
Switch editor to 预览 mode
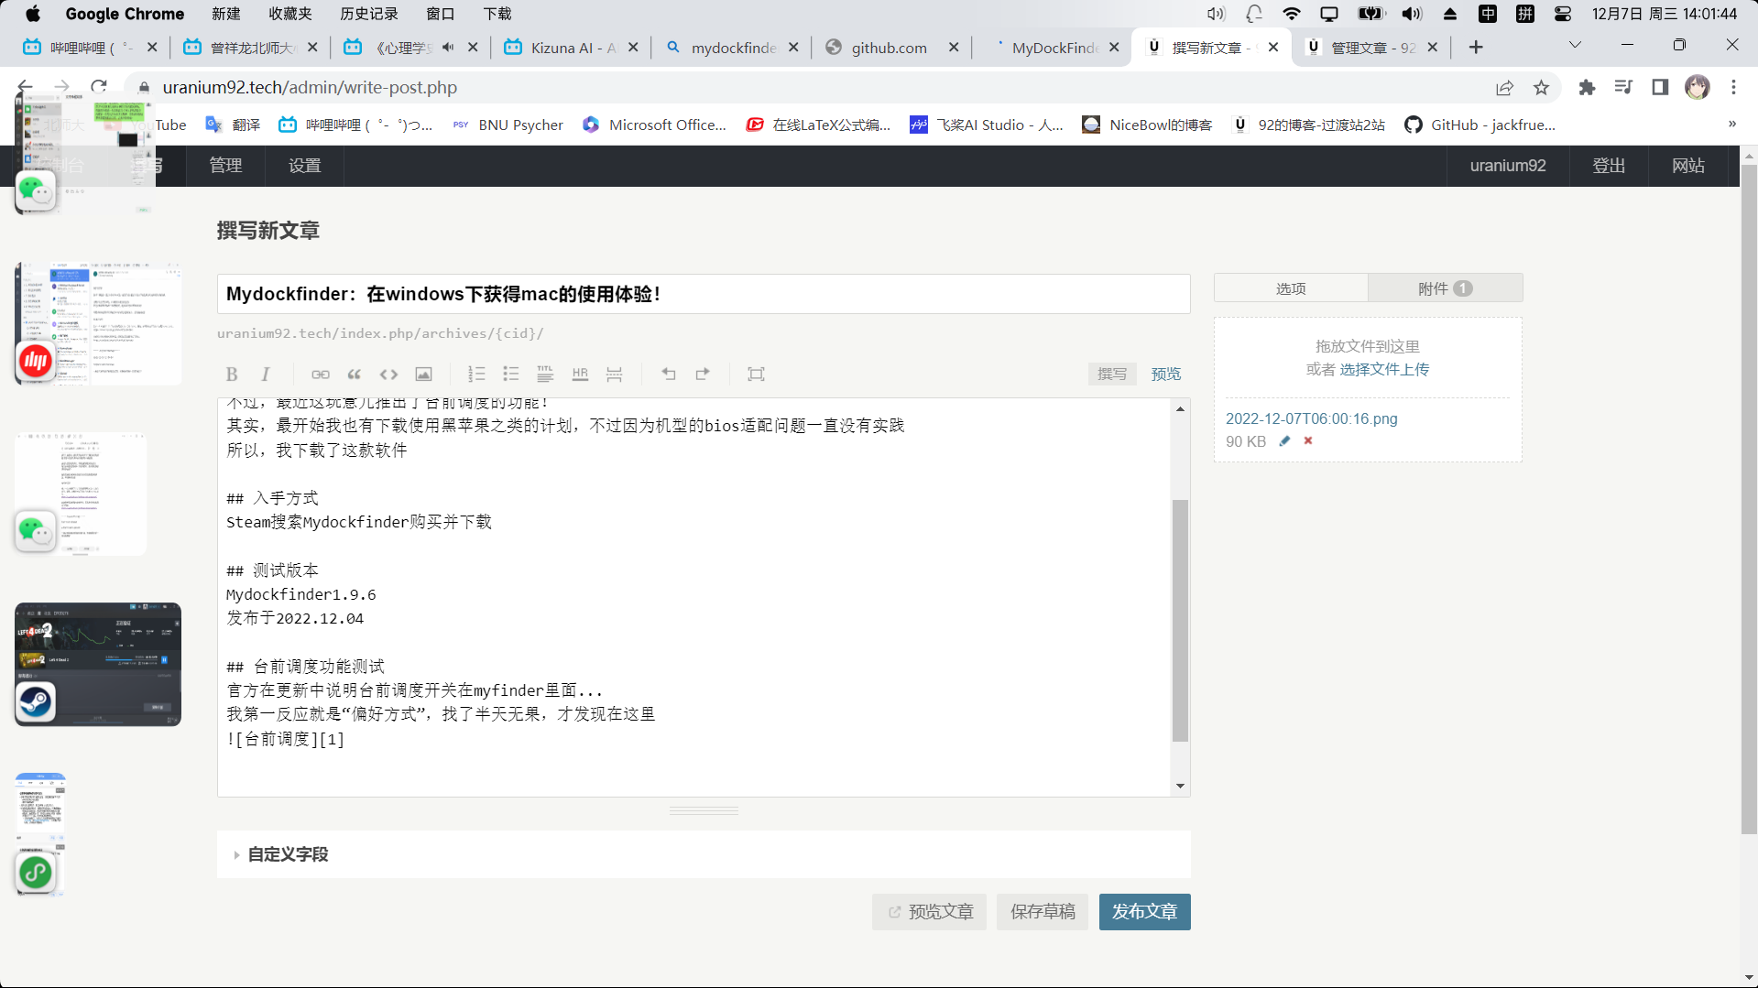[x=1165, y=374]
